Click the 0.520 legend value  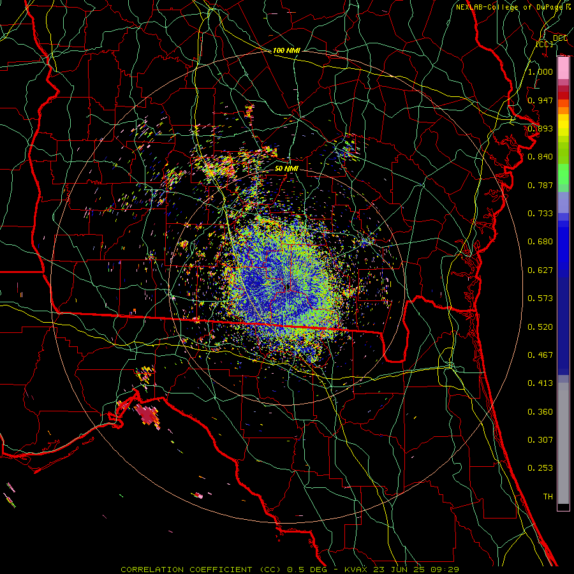(540, 327)
